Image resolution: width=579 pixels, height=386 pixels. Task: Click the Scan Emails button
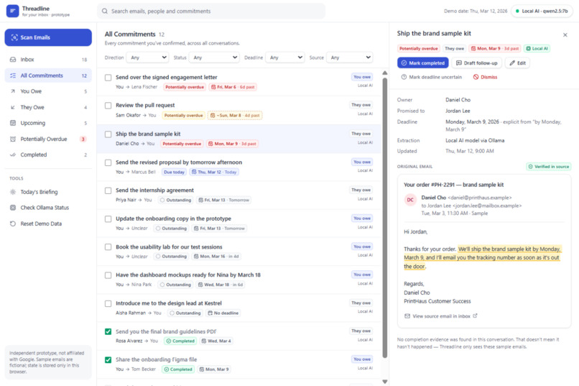coord(48,37)
